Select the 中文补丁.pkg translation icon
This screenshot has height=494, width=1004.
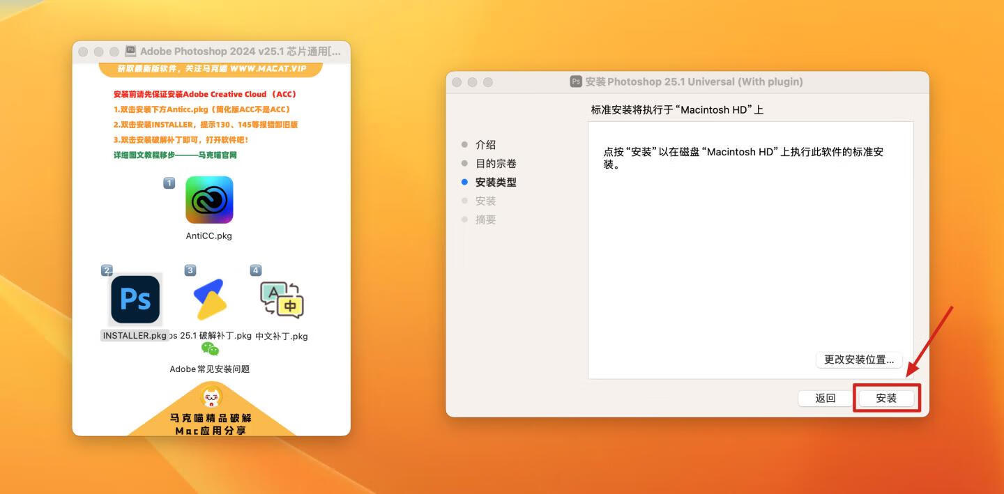[x=282, y=300]
